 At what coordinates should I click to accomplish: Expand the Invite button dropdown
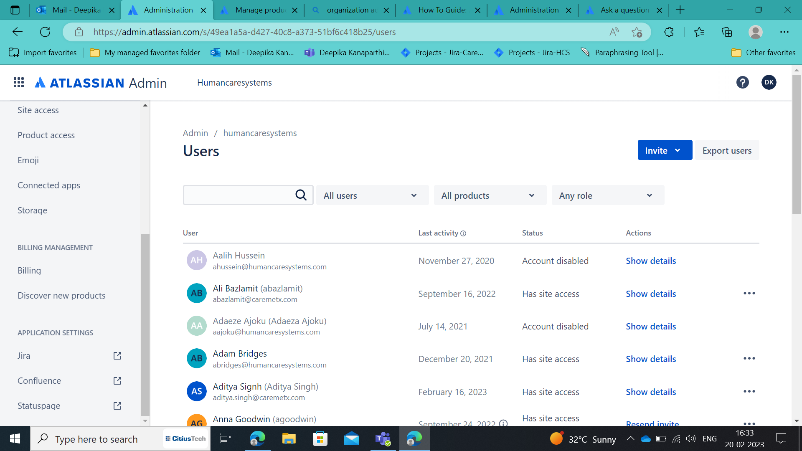coord(678,150)
